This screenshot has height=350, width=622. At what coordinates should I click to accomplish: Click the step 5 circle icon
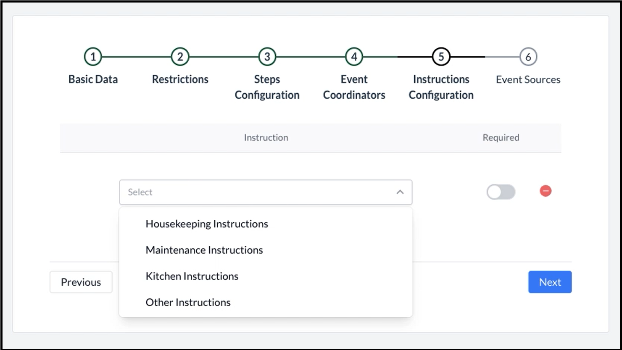[x=441, y=57]
